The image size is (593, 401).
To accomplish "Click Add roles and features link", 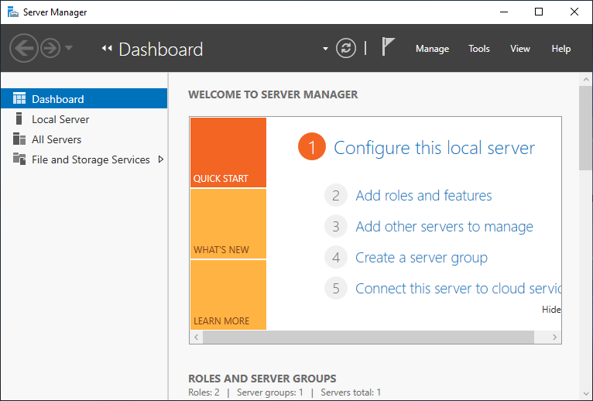I will [423, 196].
